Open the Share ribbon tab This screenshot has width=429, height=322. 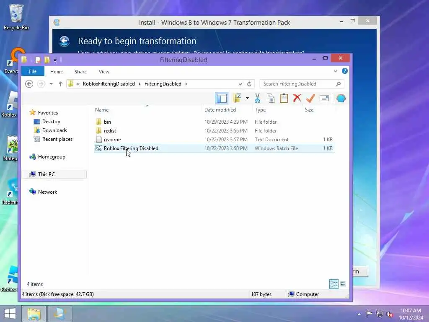tap(80, 72)
